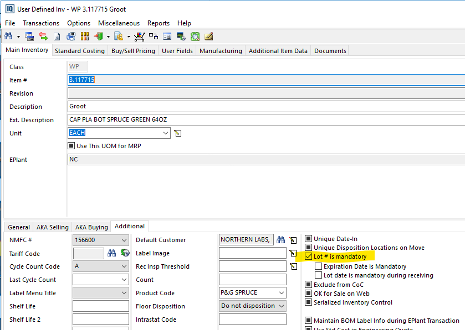This screenshot has height=330, width=465.
Task: Toggle the Exclude from CoC checkbox
Action: tap(308, 285)
